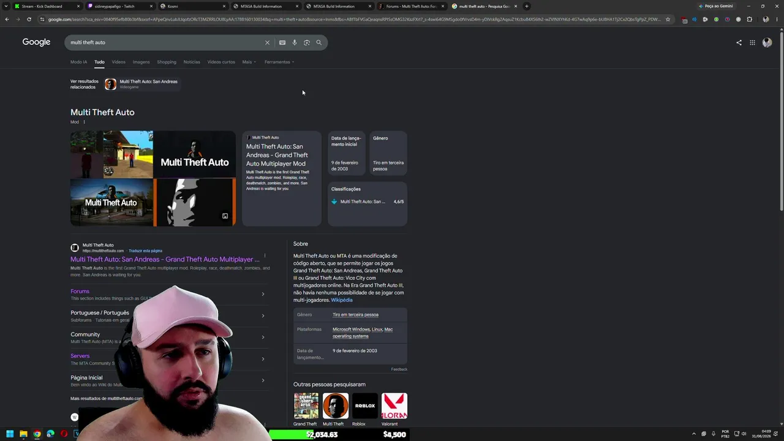
Task: Bookmark this page with the star icon
Action: pos(668,19)
